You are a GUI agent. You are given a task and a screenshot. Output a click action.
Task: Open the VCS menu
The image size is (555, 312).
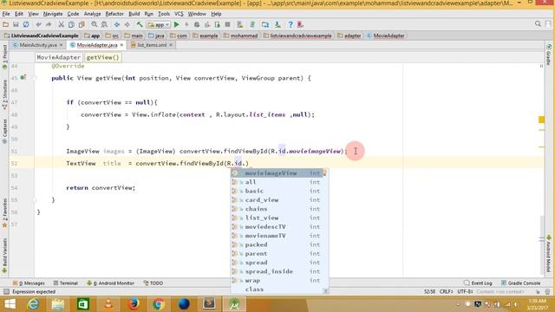tap(179, 14)
